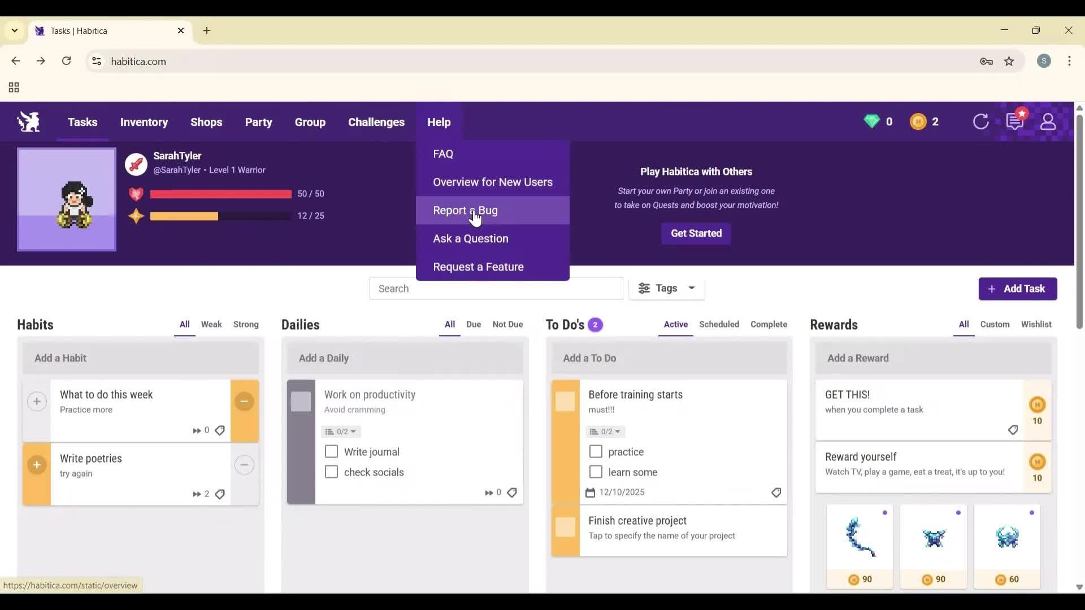
Task: Click the minus button on What to do this week
Action: (x=244, y=402)
